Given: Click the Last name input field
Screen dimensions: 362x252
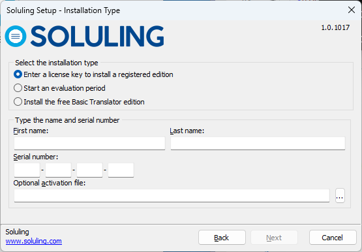Looking at the screenshot, I should (258, 144).
